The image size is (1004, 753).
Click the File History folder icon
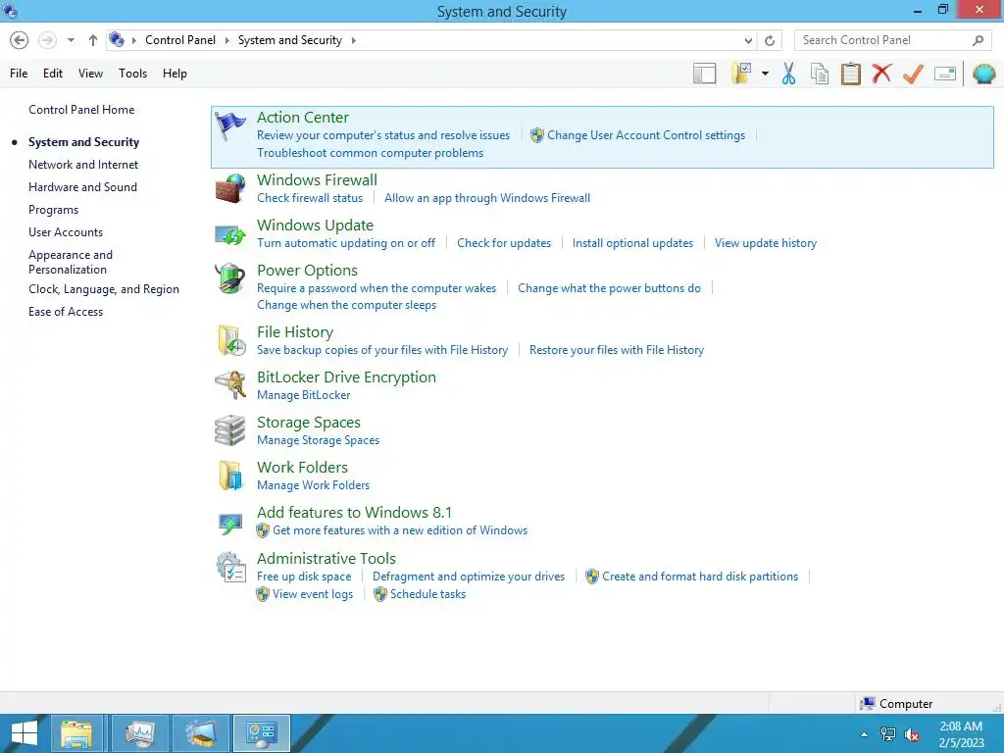click(x=230, y=340)
